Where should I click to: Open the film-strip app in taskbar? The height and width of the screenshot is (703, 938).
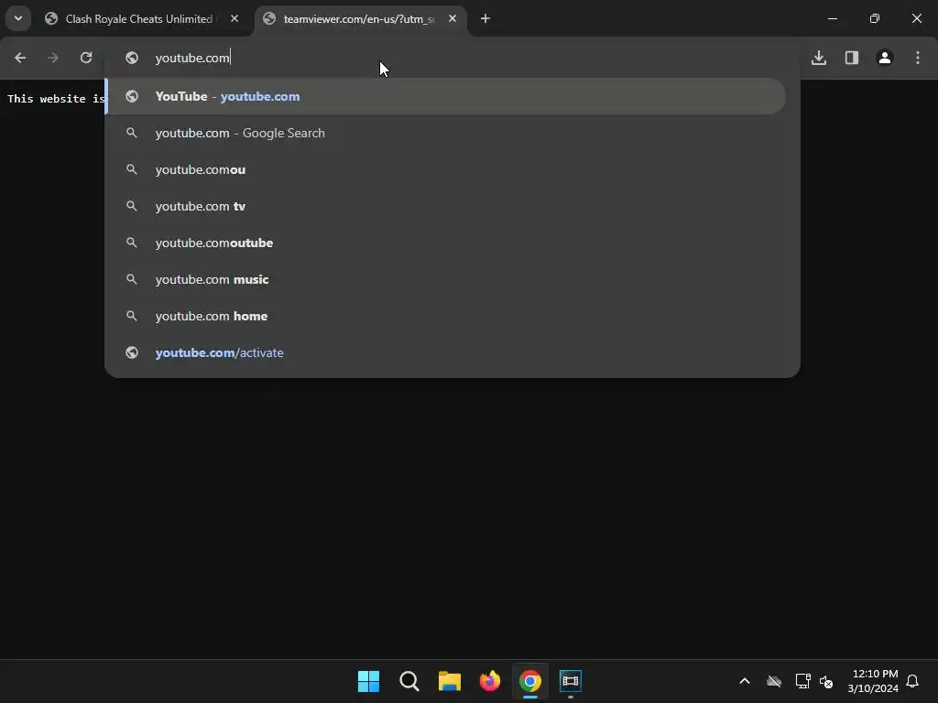[x=571, y=681]
